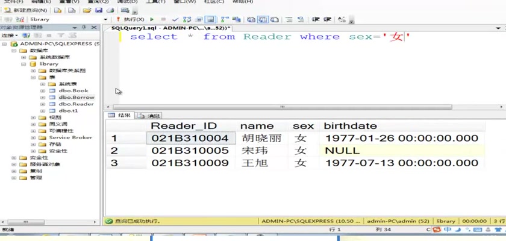Select dbo.Reader table in the tree

pos(76,104)
